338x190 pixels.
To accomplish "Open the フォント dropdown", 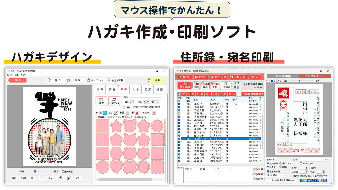I will (x=313, y=160).
